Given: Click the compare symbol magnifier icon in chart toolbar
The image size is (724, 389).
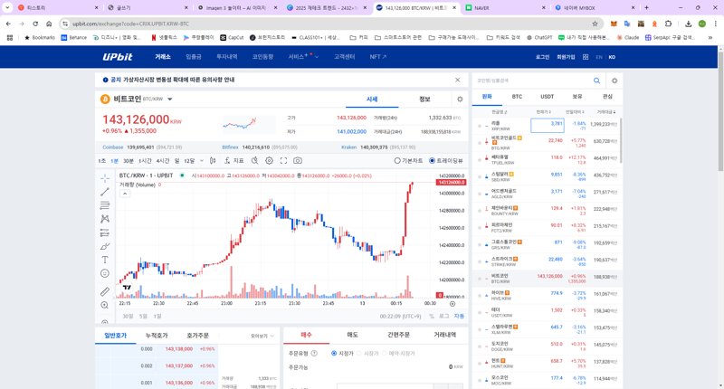Looking at the screenshot, I should [255, 161].
